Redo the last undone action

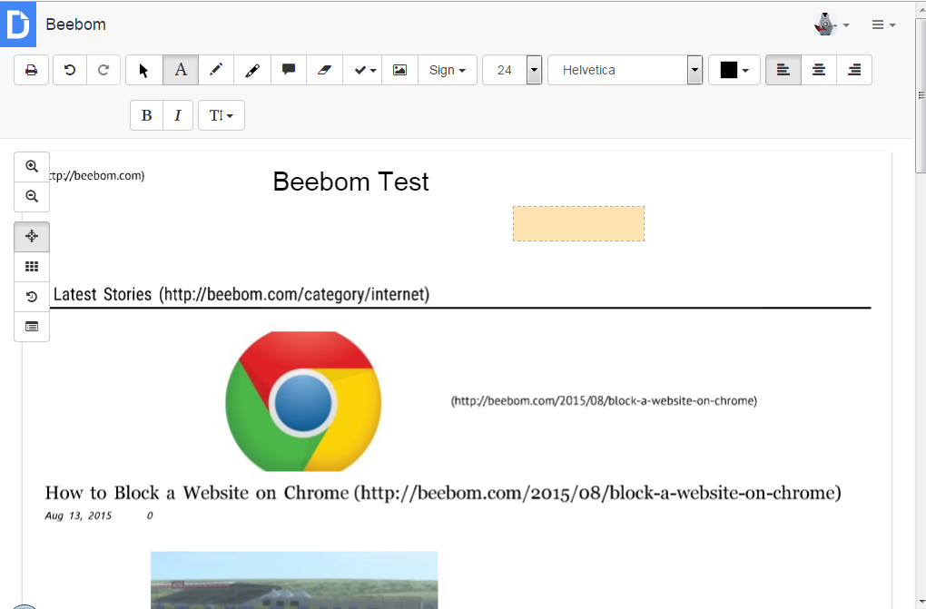(103, 70)
